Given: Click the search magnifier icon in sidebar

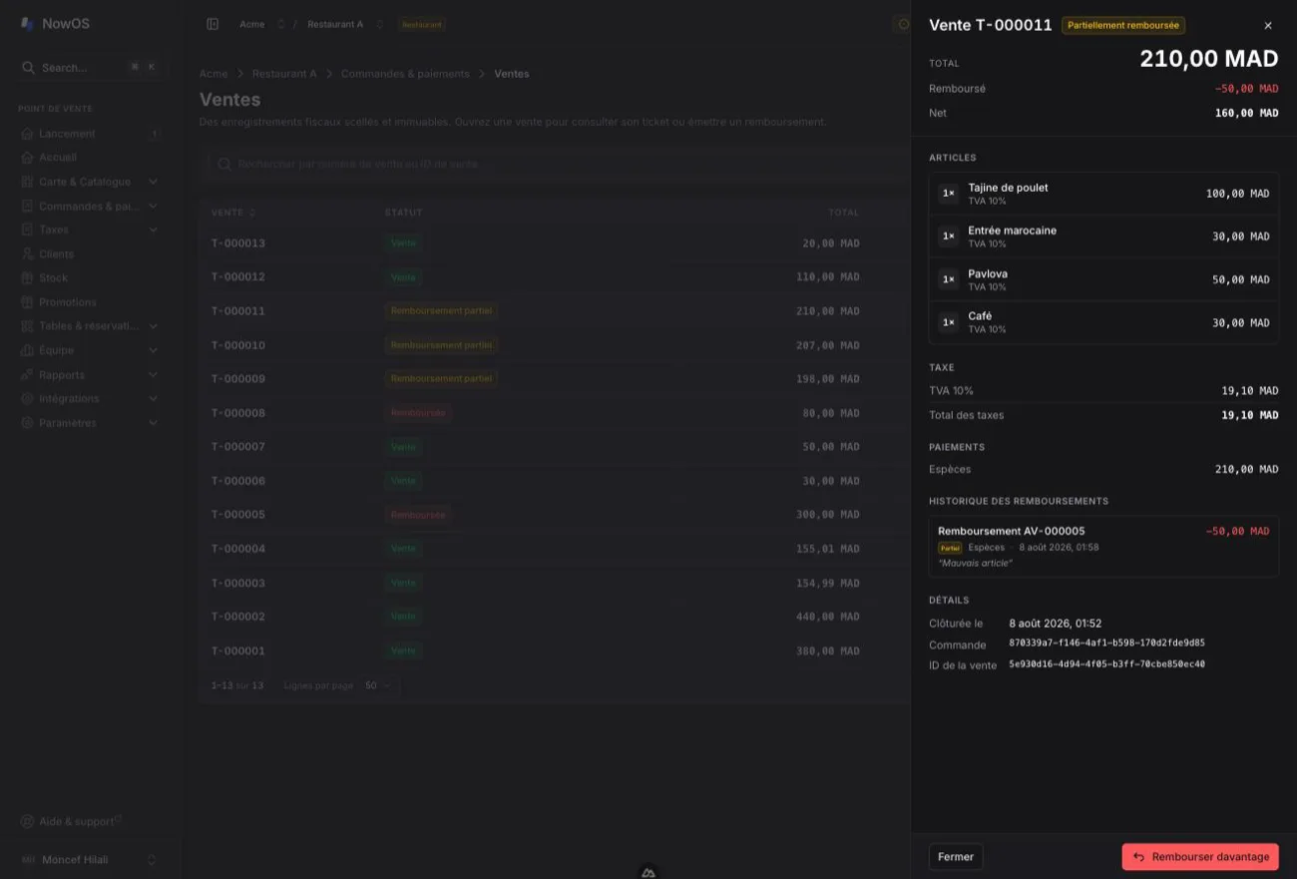Looking at the screenshot, I should pos(29,68).
